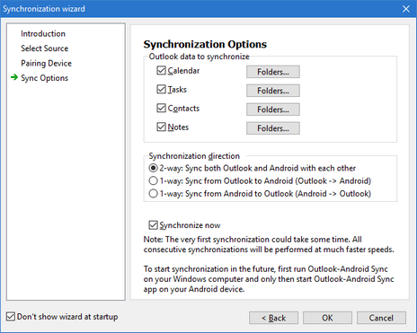The height and width of the screenshot is (333, 417).
Task: Open Folders for Calendar
Action: [x=273, y=72]
